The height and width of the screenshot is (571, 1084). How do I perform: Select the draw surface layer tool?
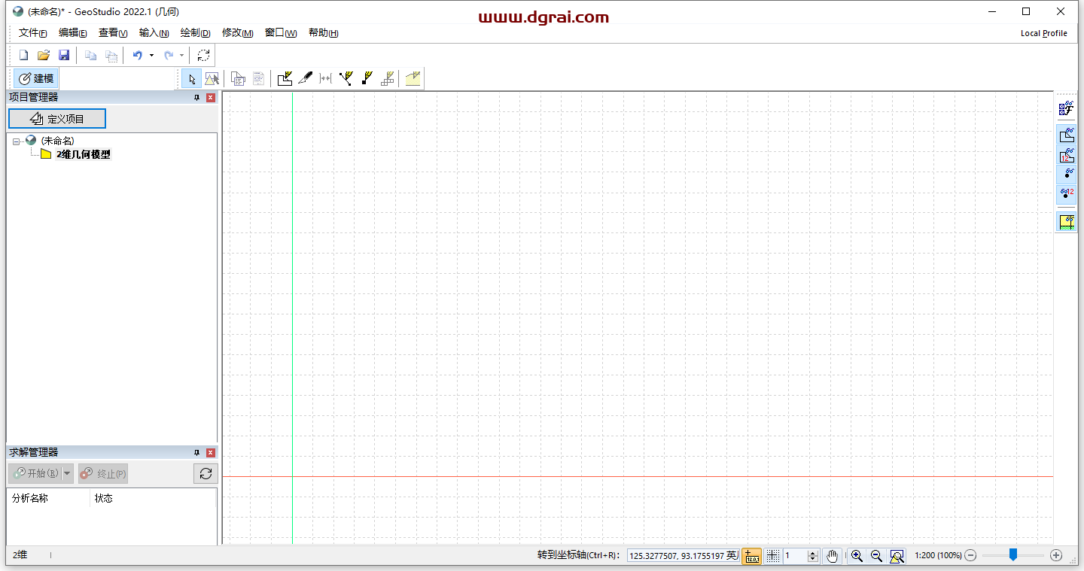[x=413, y=78]
